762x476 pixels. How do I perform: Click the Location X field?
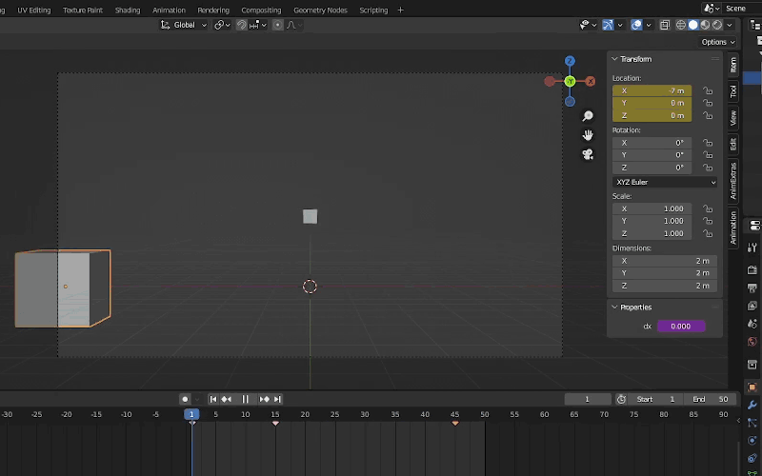[x=652, y=90]
